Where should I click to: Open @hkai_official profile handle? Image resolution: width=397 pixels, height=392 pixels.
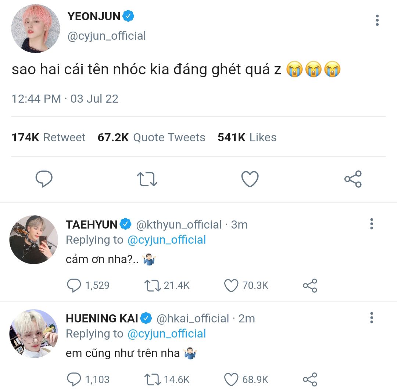tap(193, 318)
